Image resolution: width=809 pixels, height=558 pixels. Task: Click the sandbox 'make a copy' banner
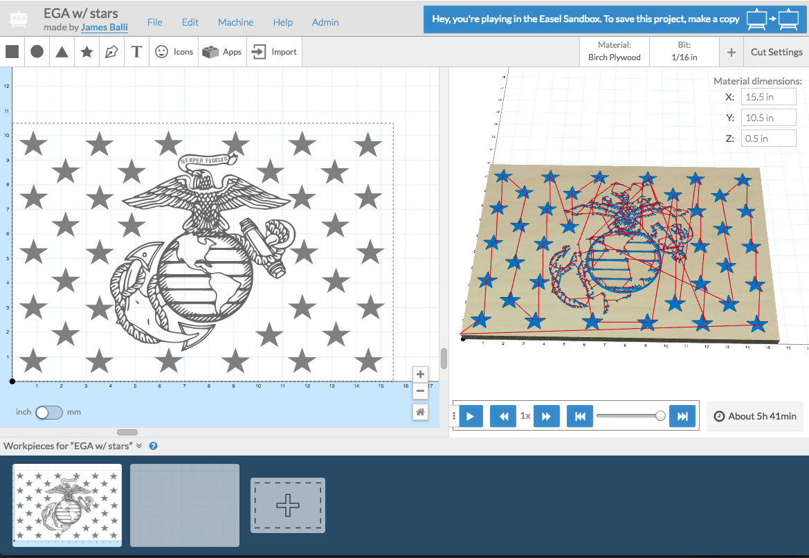615,19
